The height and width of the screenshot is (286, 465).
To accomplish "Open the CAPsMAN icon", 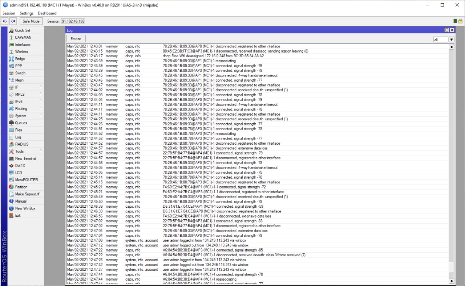I will [11, 38].
